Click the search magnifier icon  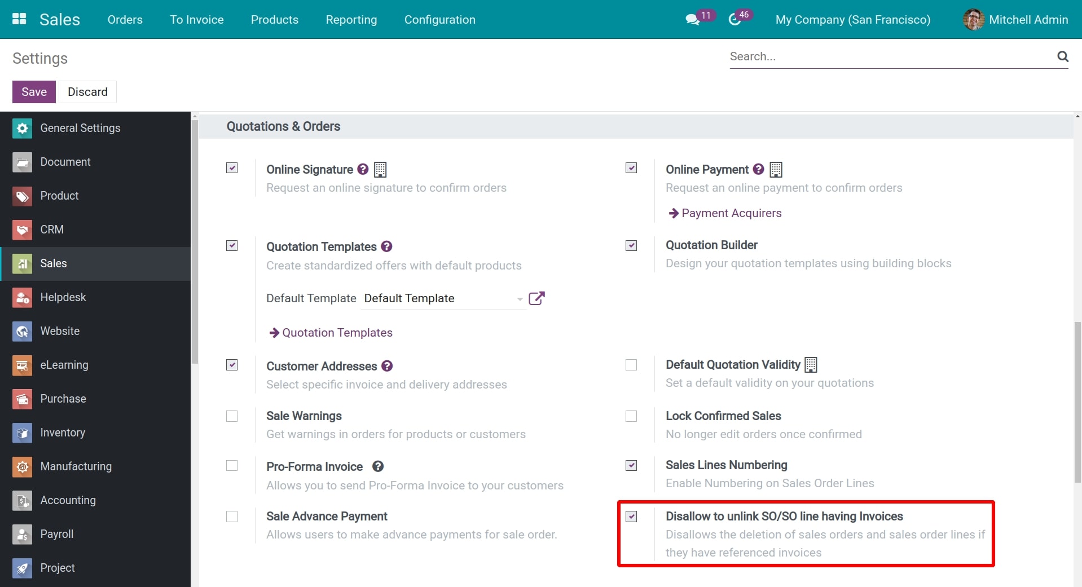point(1063,56)
